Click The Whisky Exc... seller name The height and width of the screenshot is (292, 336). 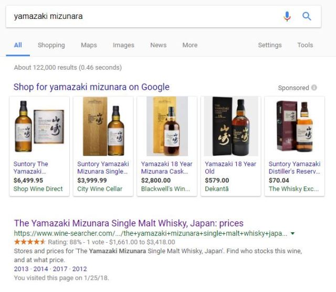[x=294, y=189]
